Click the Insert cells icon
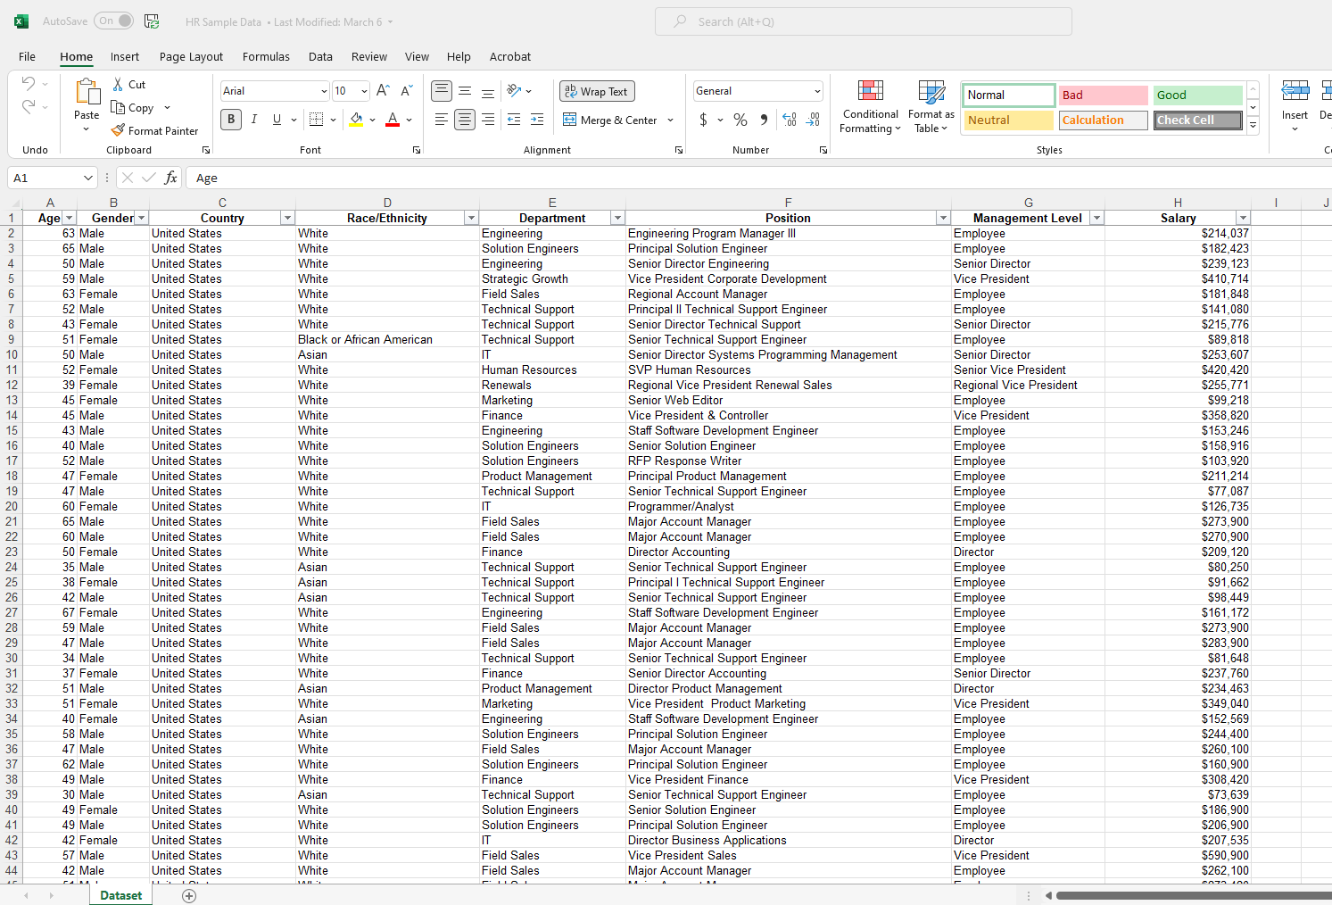This screenshot has height=905, width=1332. coord(1295,91)
